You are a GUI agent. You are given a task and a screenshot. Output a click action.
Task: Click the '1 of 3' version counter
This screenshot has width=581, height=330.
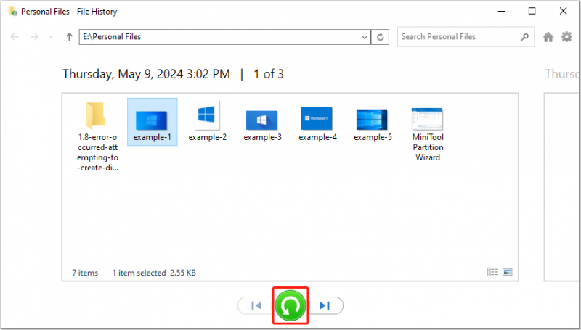[269, 74]
